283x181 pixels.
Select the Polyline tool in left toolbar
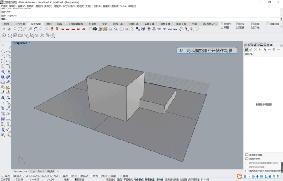3,50
